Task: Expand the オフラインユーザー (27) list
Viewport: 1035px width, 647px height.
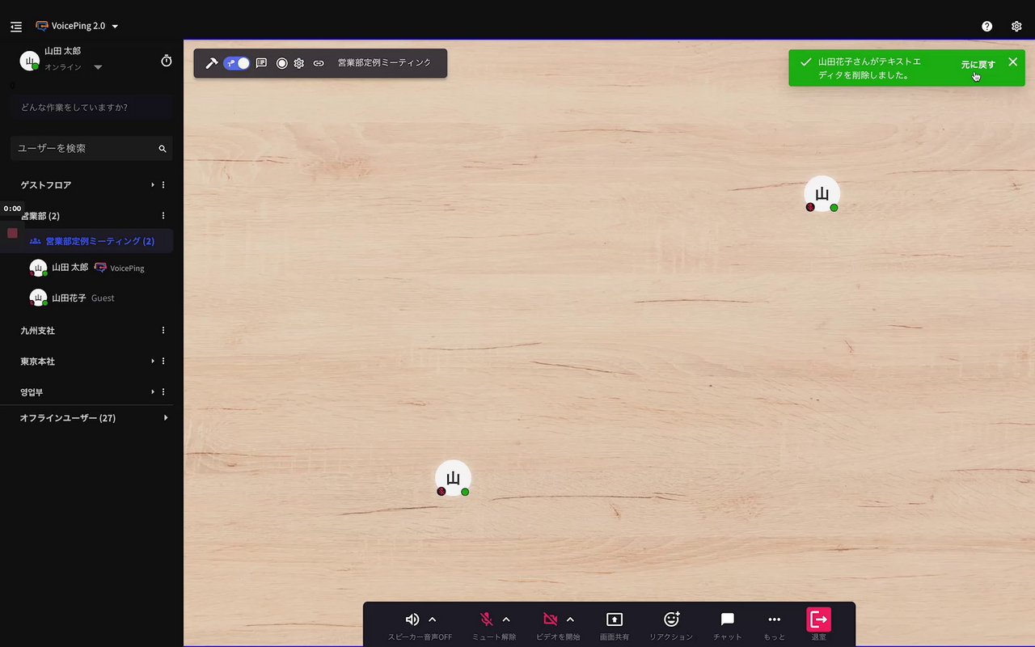Action: pos(166,418)
